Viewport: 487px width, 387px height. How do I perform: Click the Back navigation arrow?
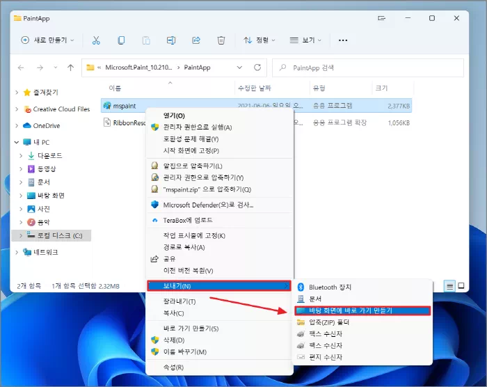click(x=21, y=68)
